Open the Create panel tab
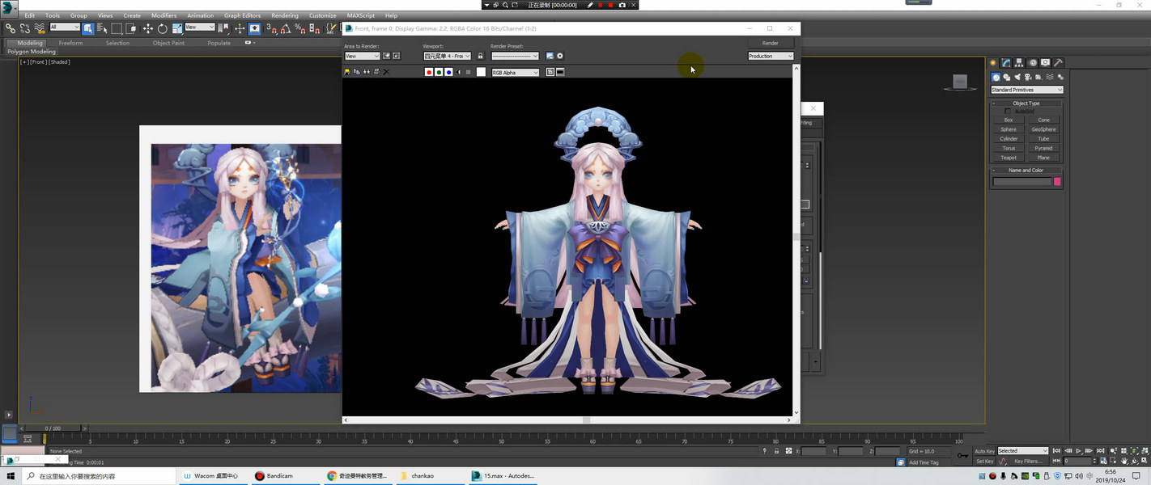The image size is (1151, 485). tap(993, 62)
